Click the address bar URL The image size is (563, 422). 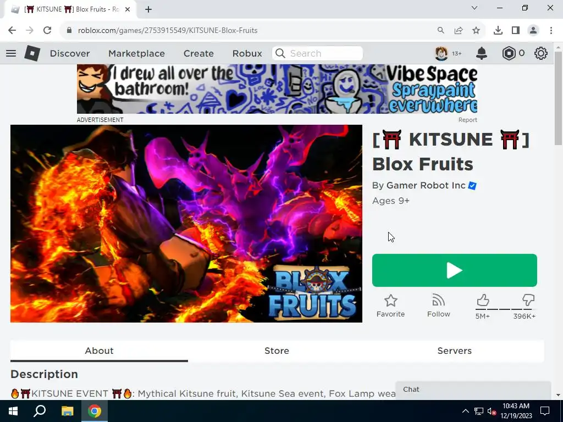click(x=168, y=30)
